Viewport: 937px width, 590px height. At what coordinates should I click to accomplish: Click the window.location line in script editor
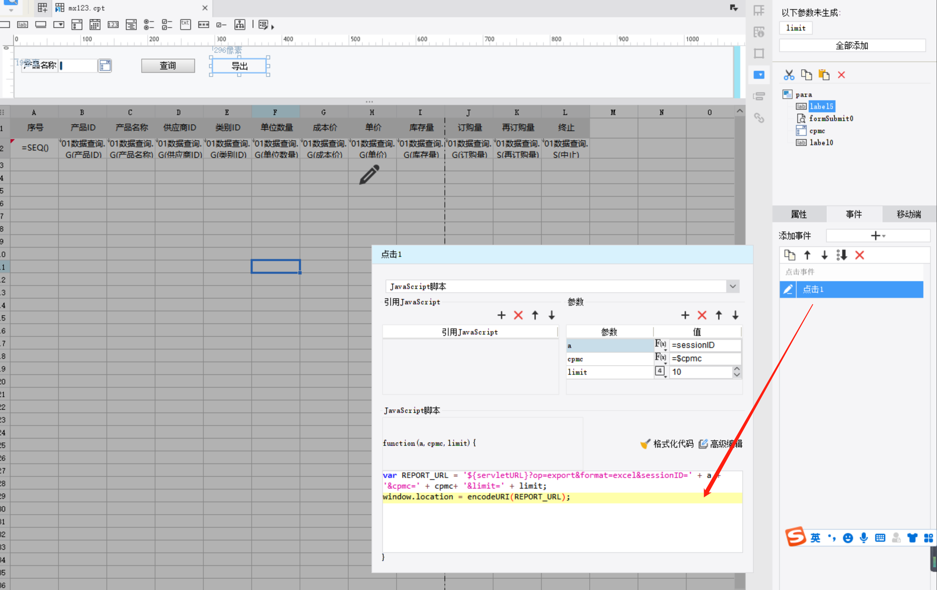(562, 497)
